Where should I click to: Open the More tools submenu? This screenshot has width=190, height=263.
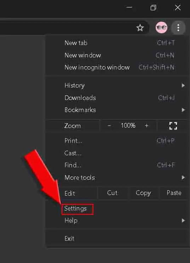click(117, 178)
